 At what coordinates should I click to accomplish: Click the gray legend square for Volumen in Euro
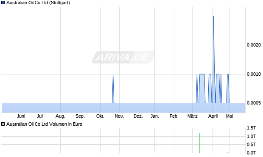[3, 124]
